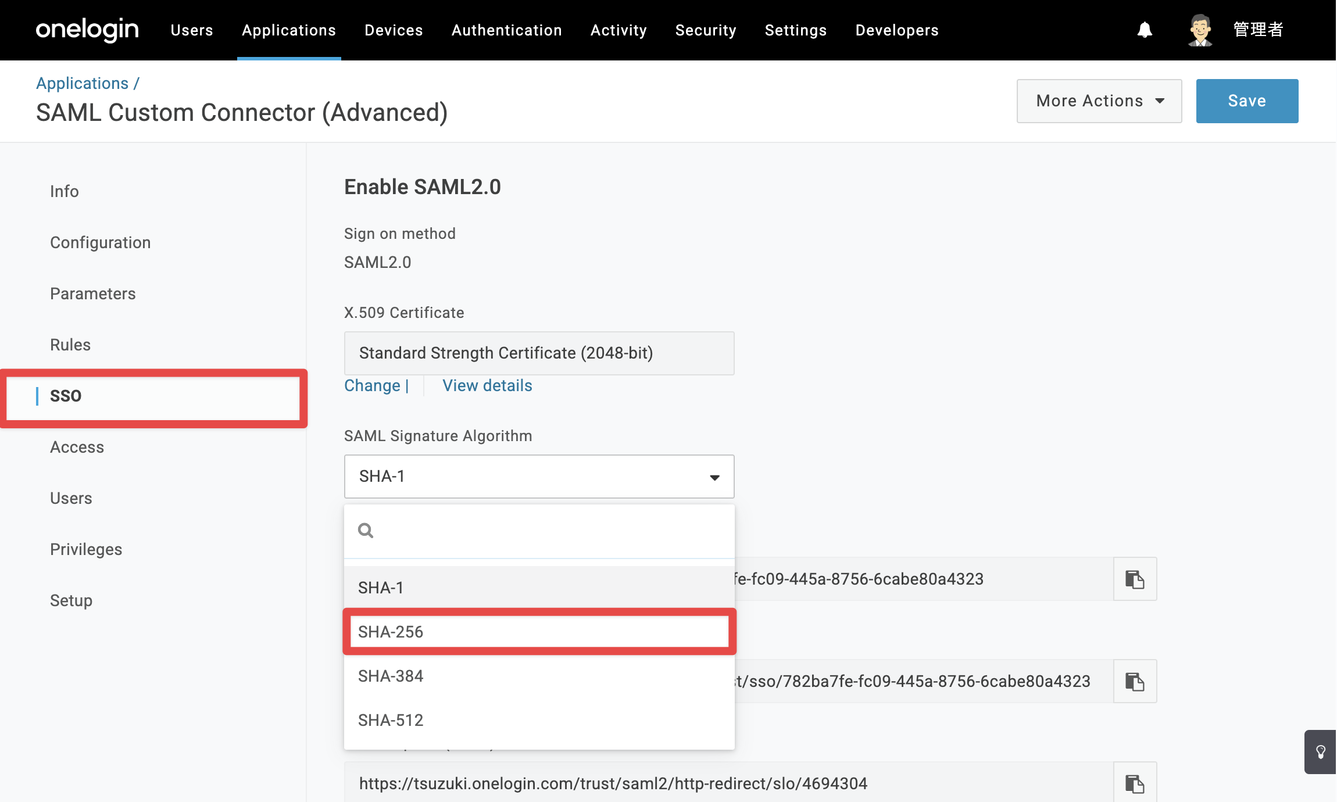Collapse the SAML Signature Algorithm dropdown
1337x802 pixels.
point(539,477)
